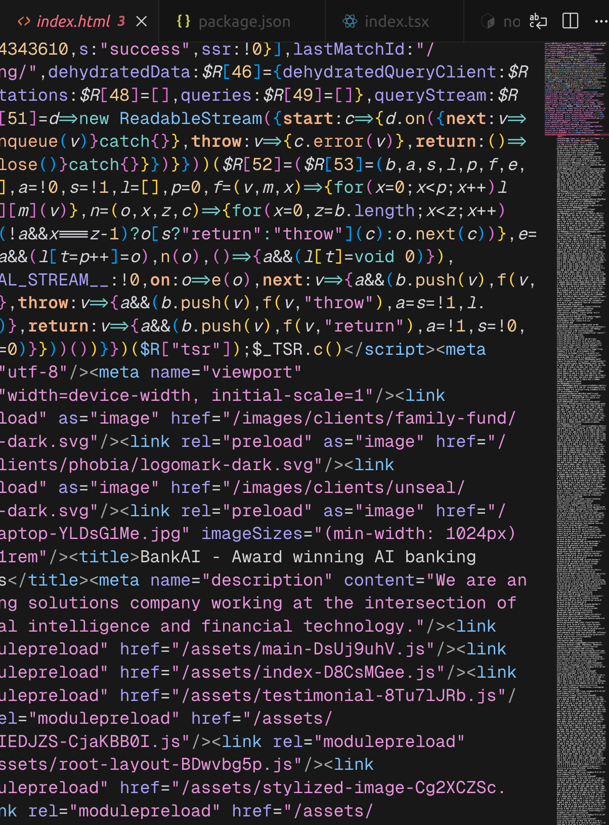This screenshot has height=825, width=609.
Task: Click the "family-fund/" image path segment
Action: (455, 418)
